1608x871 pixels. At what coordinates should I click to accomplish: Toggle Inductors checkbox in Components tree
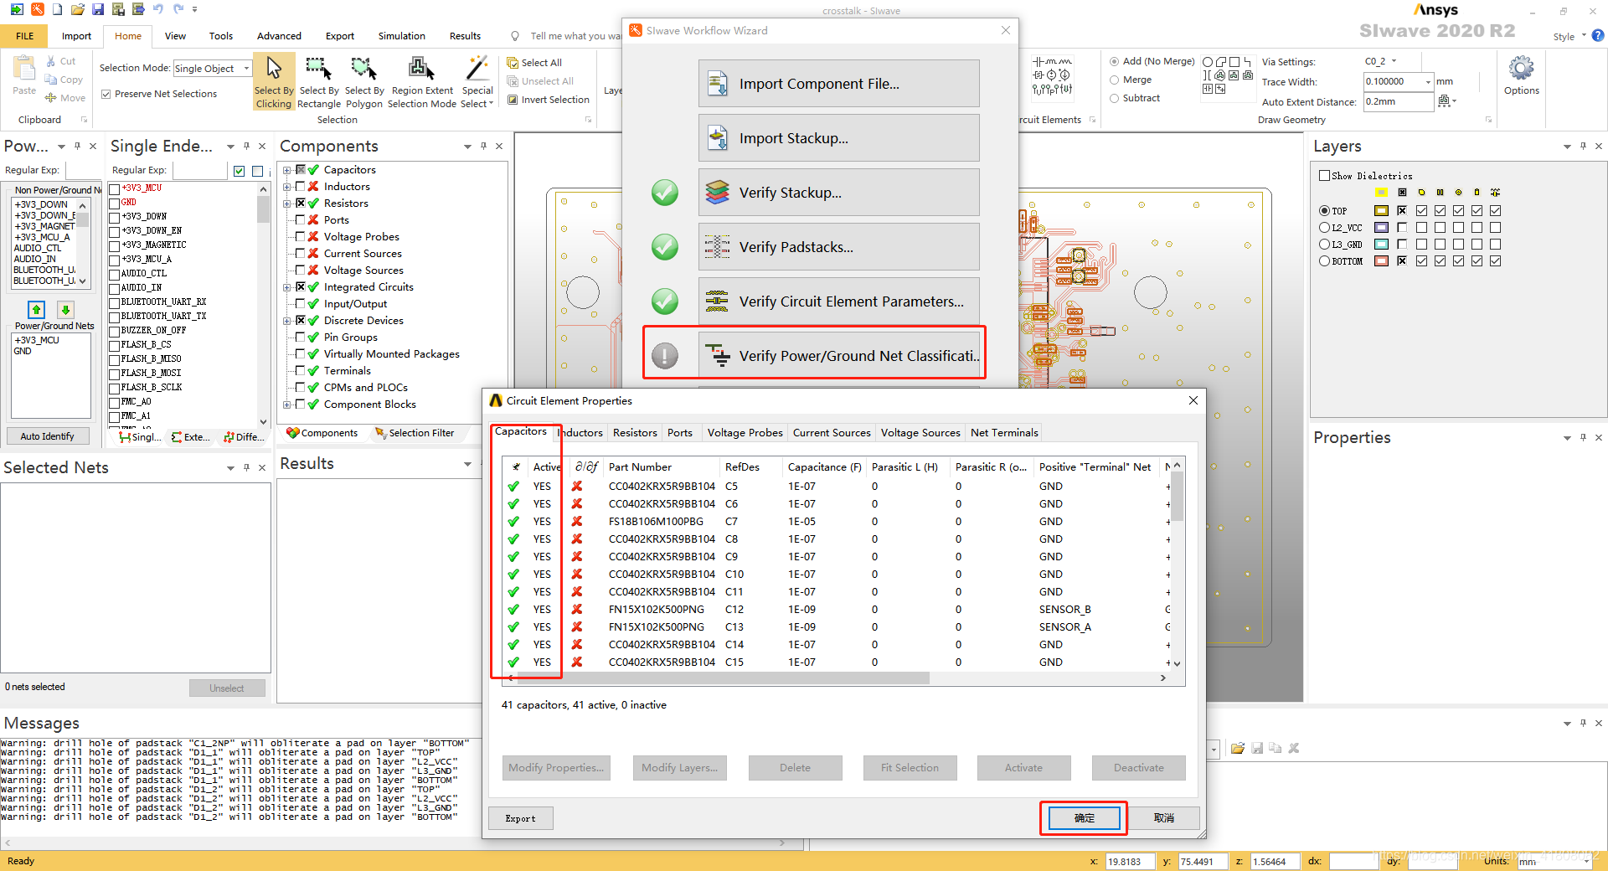pos(300,187)
